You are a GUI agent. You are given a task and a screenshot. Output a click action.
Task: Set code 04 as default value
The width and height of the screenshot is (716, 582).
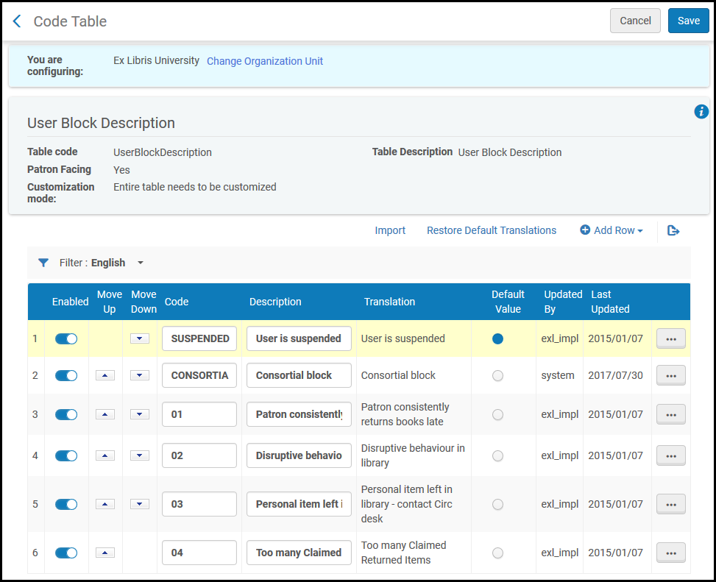click(x=497, y=553)
